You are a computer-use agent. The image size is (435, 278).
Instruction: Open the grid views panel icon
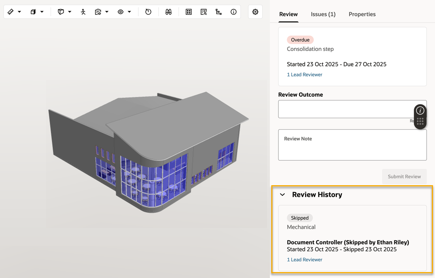click(x=189, y=12)
